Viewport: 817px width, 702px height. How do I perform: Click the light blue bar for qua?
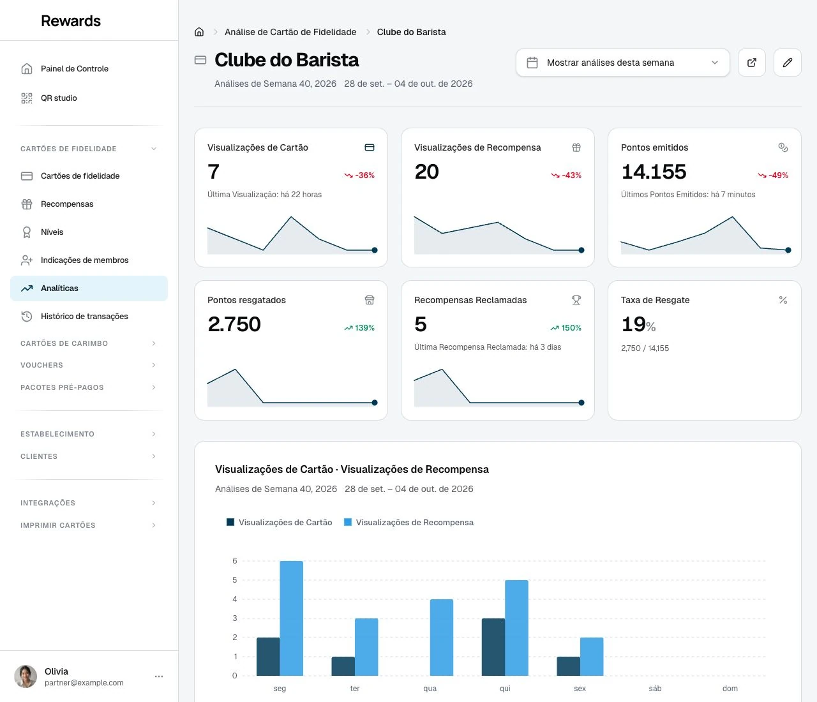pyautogui.click(x=442, y=638)
